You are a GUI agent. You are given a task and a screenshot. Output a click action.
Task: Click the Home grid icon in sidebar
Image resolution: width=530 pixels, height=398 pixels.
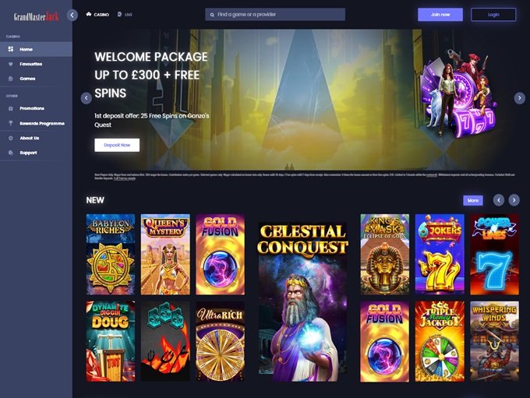point(11,49)
